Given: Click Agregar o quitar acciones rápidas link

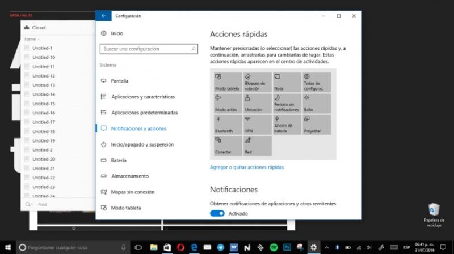Looking at the screenshot, I should coord(247,167).
